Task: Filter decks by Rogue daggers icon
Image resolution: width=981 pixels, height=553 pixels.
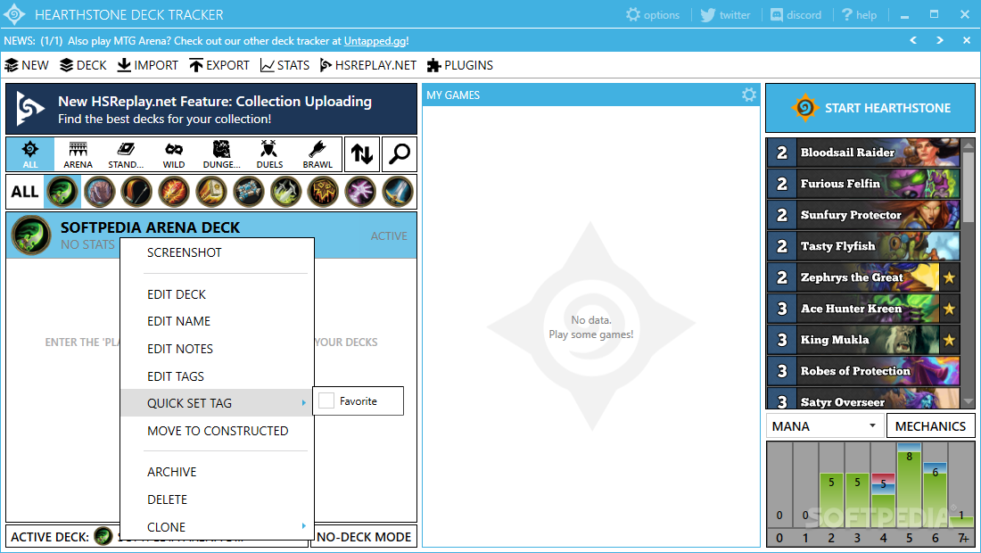Action: click(x=286, y=192)
